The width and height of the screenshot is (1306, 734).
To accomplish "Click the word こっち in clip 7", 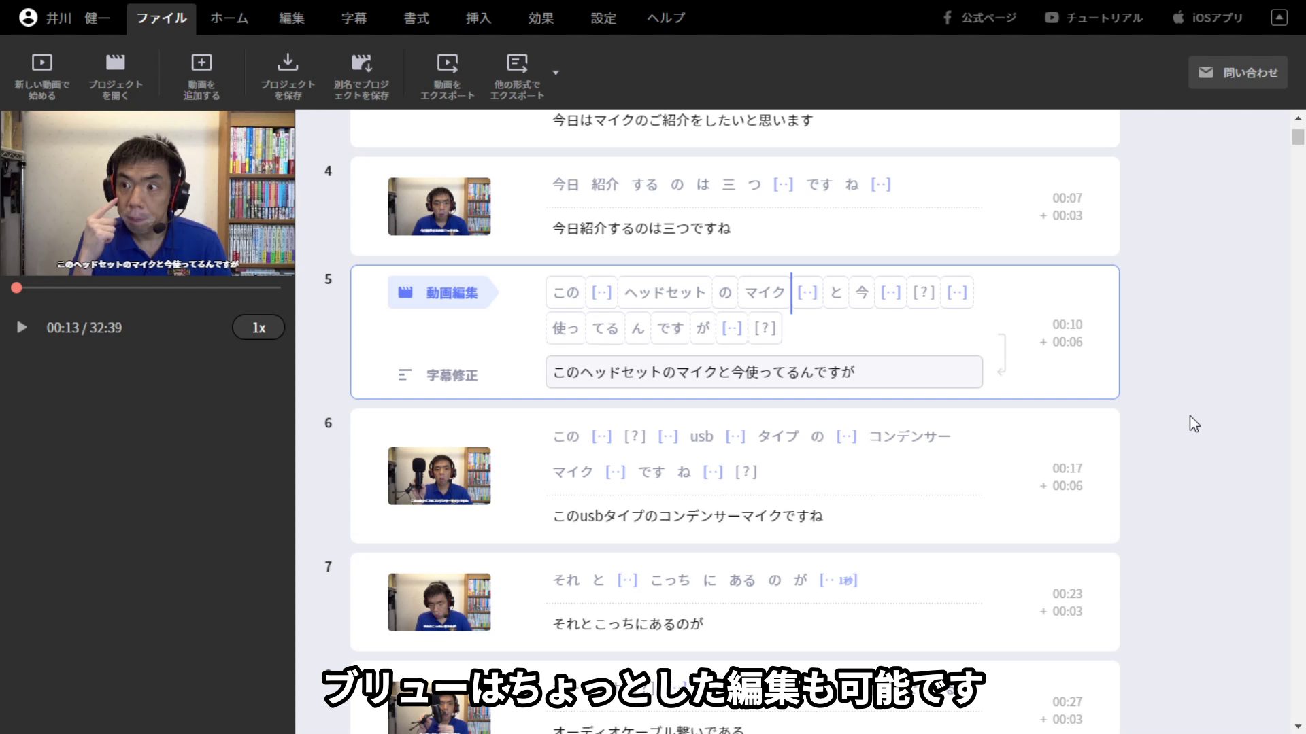I will (x=670, y=580).
